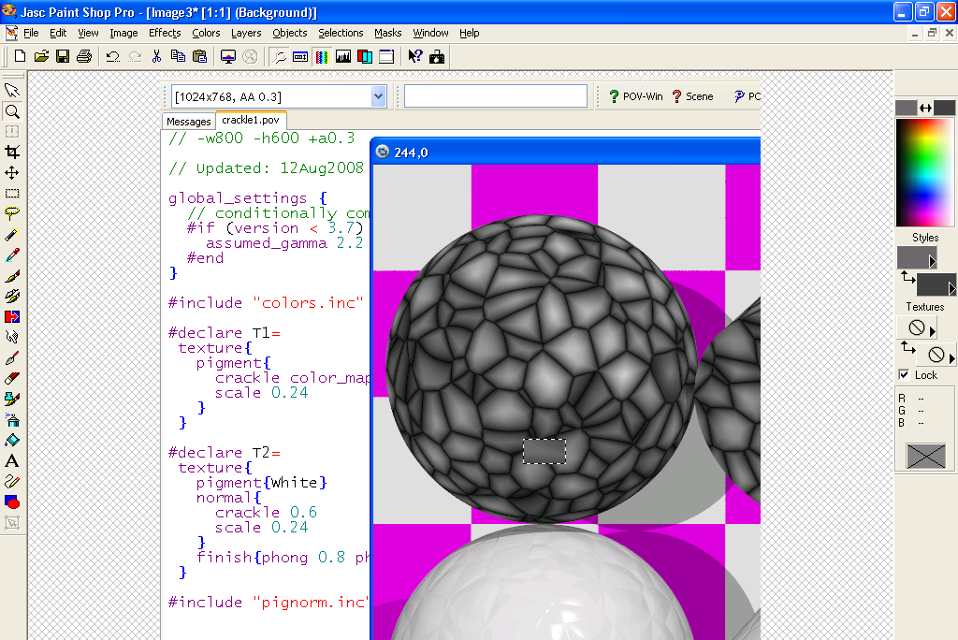Pick a color from the rainbow color picker
Image resolution: width=958 pixels, height=640 pixels.
(x=925, y=170)
